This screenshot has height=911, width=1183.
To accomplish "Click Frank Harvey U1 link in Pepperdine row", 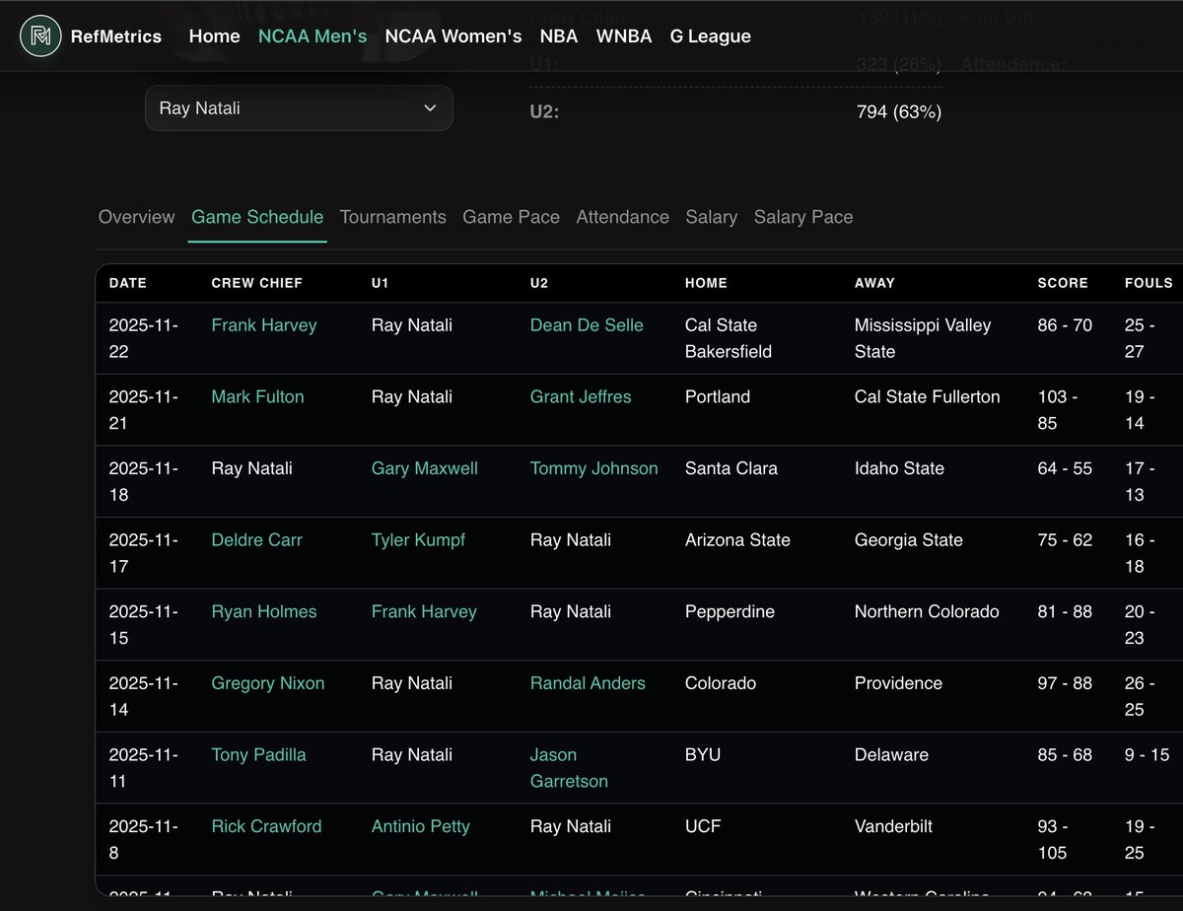I will tap(424, 612).
